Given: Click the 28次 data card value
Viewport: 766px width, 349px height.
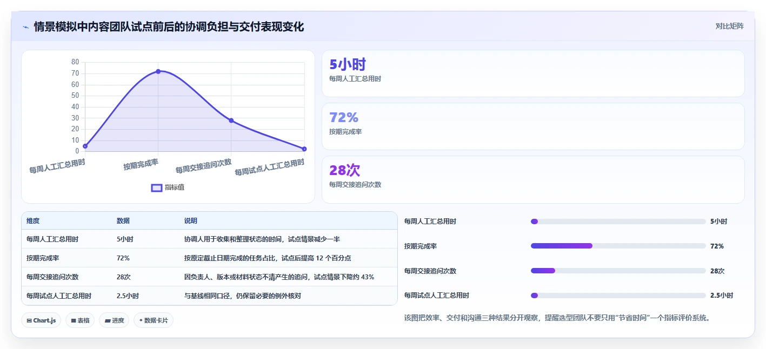Looking at the screenshot, I should (345, 170).
